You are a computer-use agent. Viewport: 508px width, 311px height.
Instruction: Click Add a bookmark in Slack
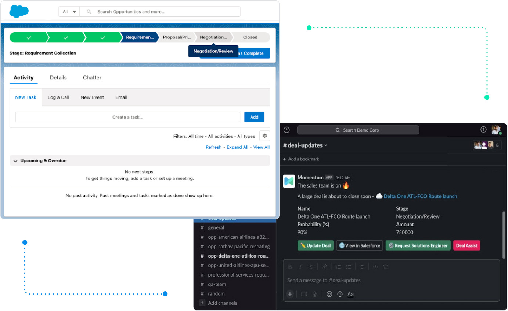[301, 159]
